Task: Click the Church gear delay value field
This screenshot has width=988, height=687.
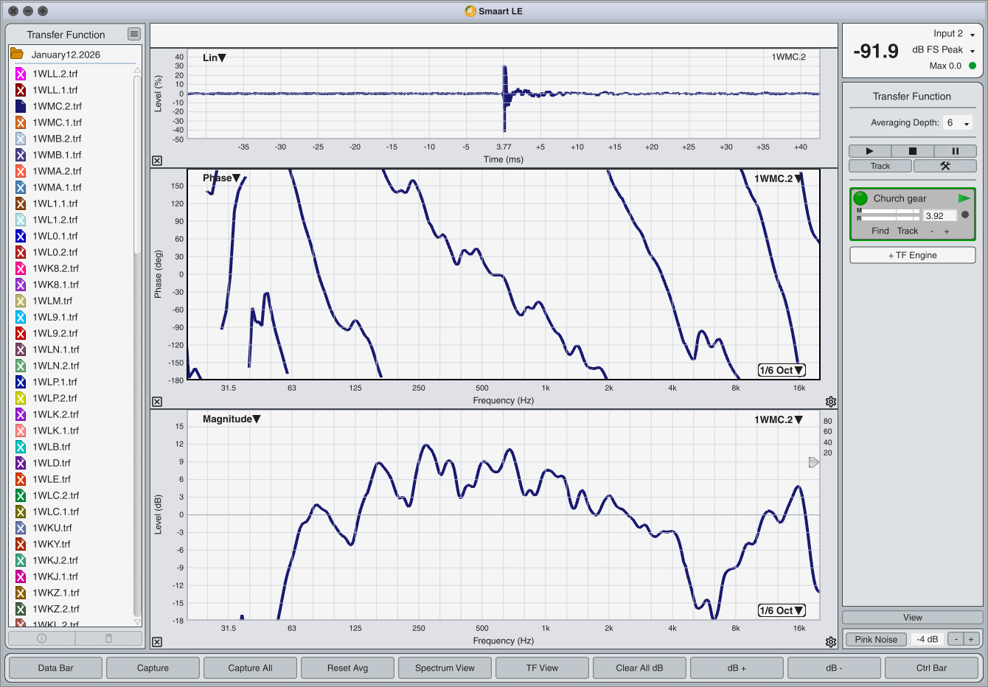Action: coord(939,216)
